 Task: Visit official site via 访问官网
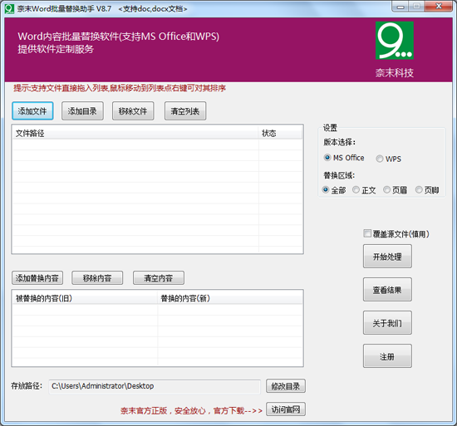click(x=286, y=409)
